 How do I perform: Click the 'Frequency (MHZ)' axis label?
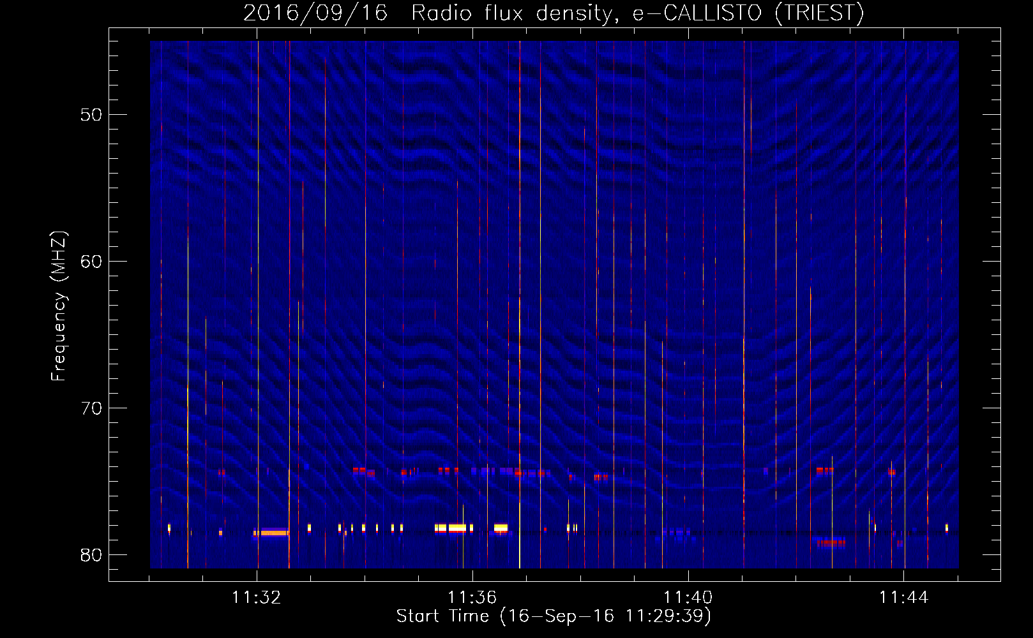tap(58, 306)
